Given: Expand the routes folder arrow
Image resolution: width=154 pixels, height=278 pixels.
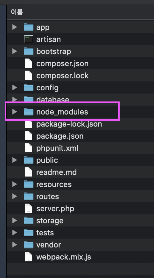Looking at the screenshot, I should [x=15, y=196].
